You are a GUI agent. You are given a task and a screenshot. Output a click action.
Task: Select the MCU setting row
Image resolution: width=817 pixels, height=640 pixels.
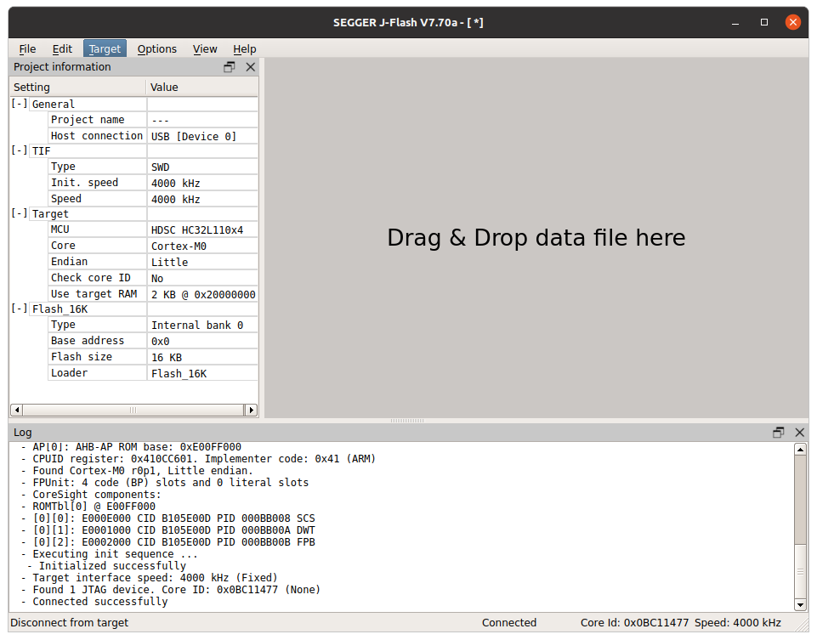click(x=153, y=229)
